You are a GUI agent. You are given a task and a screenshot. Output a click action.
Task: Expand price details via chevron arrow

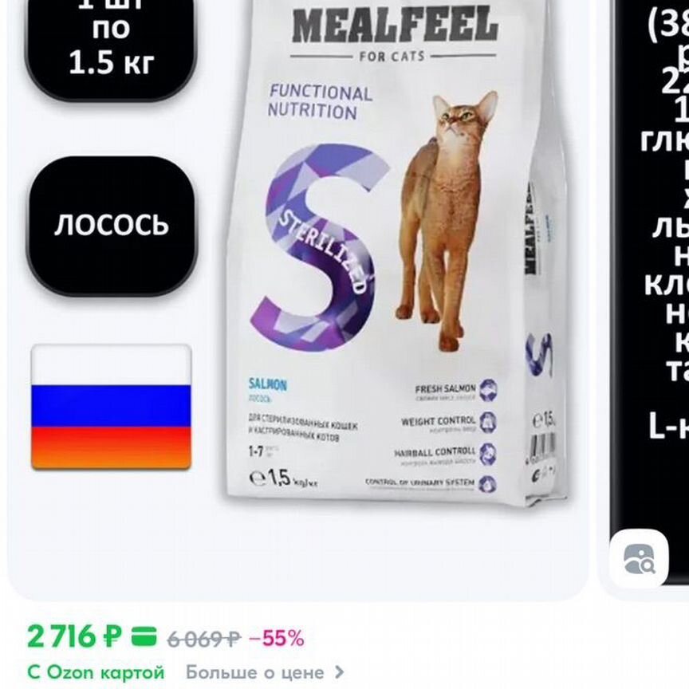[339, 672]
